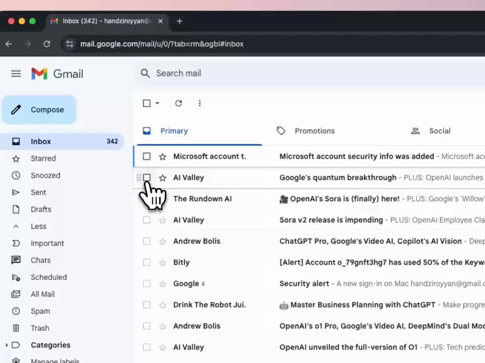Image resolution: width=485 pixels, height=363 pixels.
Task: Go back with the browser back arrow
Action: (x=9, y=44)
